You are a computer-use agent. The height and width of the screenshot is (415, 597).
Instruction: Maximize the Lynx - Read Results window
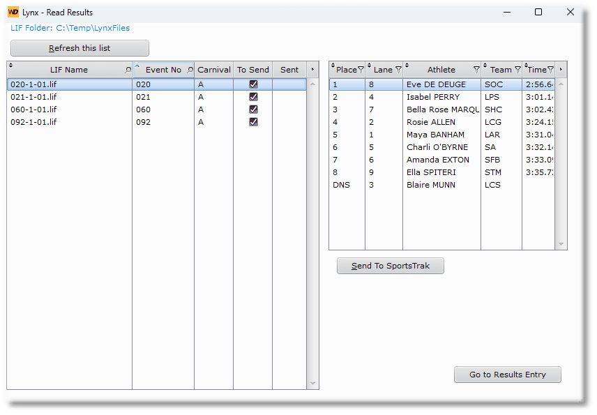point(538,12)
